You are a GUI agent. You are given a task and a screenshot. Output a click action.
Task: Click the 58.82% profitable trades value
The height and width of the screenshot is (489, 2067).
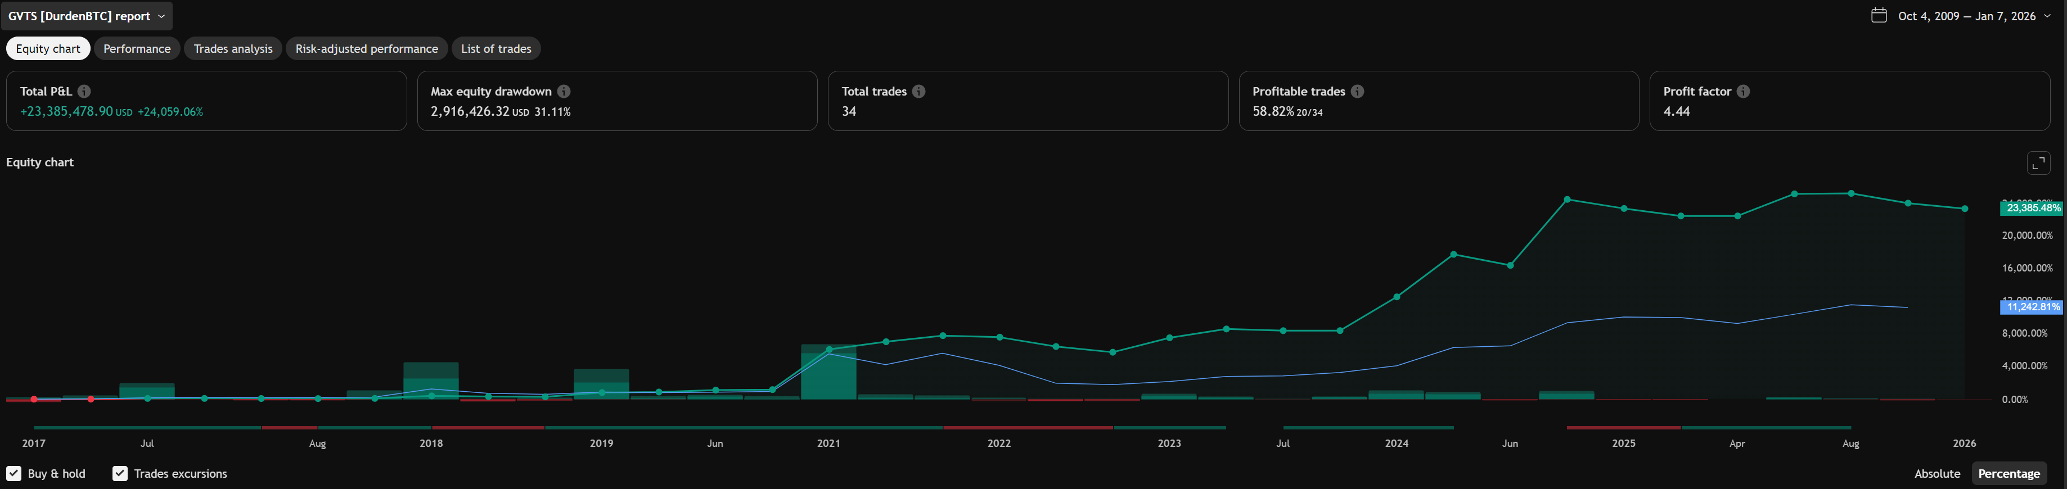coord(1273,112)
